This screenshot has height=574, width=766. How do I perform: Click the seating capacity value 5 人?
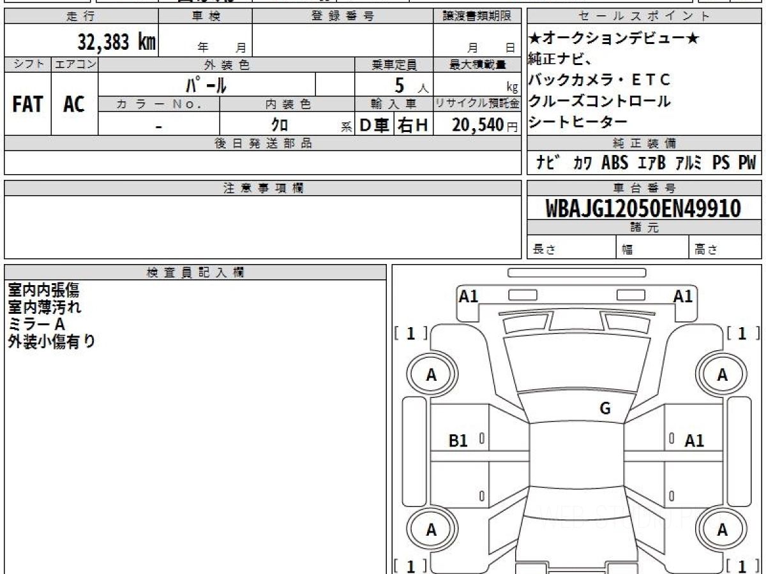coord(411,86)
